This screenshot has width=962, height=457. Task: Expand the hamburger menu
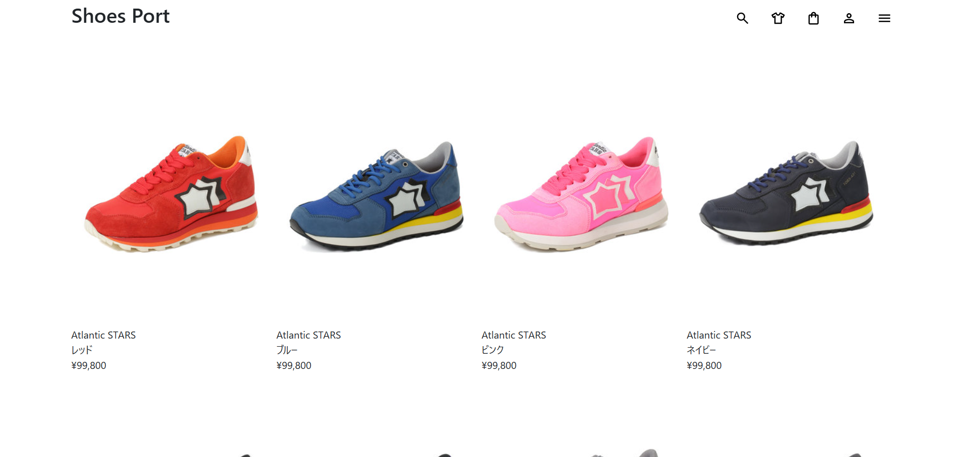click(x=884, y=18)
